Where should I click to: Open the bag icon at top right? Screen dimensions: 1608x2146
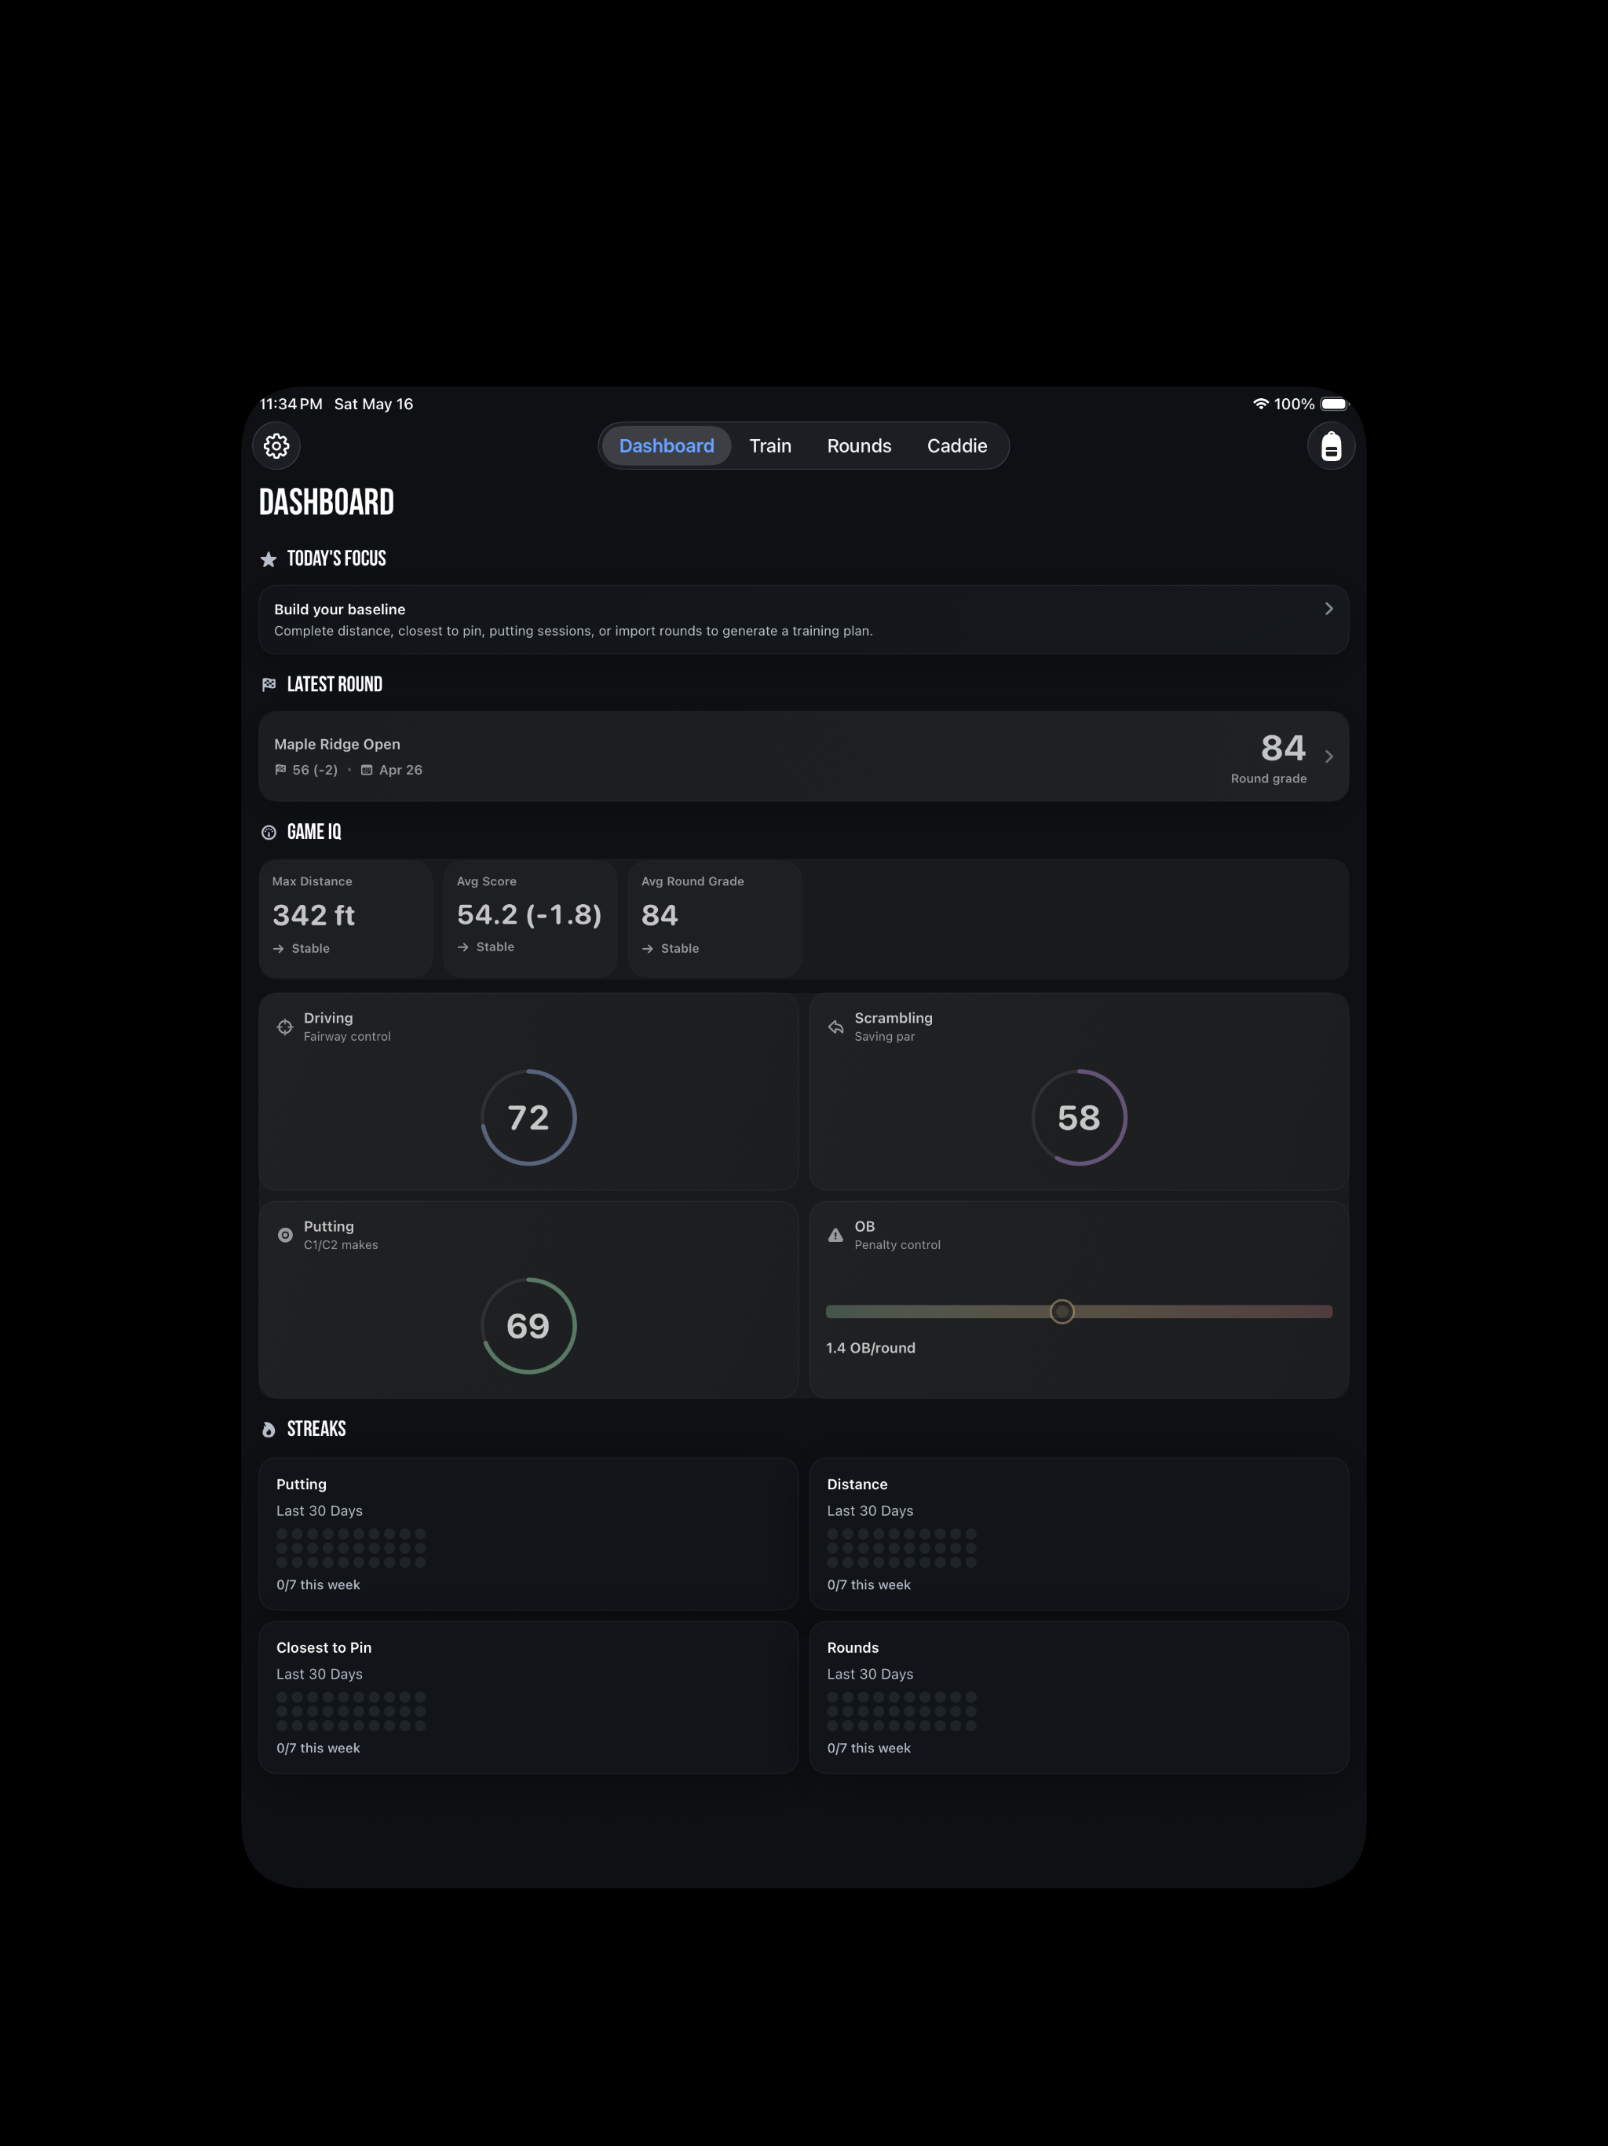click(x=1331, y=445)
